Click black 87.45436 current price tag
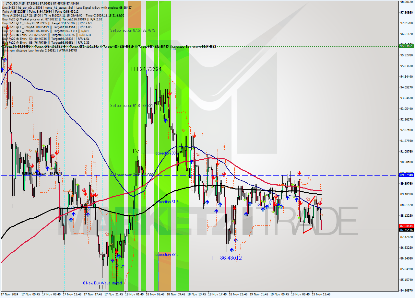This screenshot has height=298, width=415. (x=406, y=230)
